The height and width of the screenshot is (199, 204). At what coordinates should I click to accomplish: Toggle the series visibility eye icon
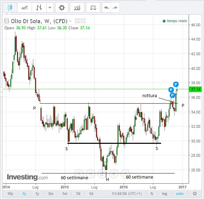tap(77, 21)
